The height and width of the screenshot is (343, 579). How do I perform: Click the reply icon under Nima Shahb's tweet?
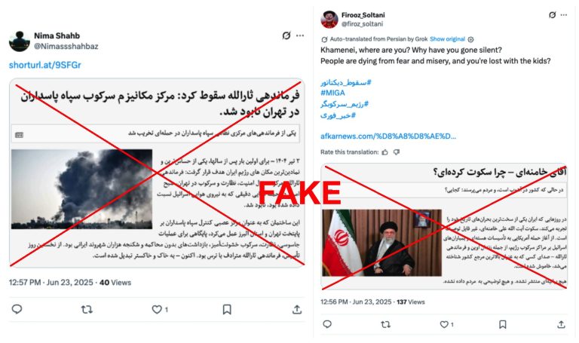point(17,309)
